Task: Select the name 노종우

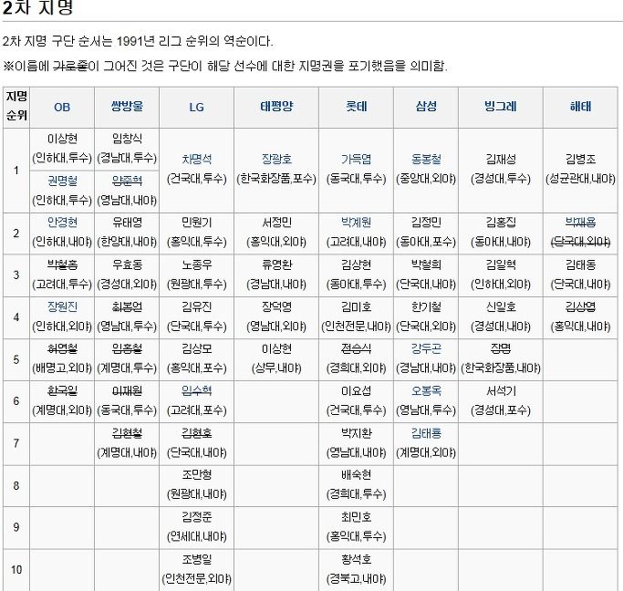Action: 197,264
